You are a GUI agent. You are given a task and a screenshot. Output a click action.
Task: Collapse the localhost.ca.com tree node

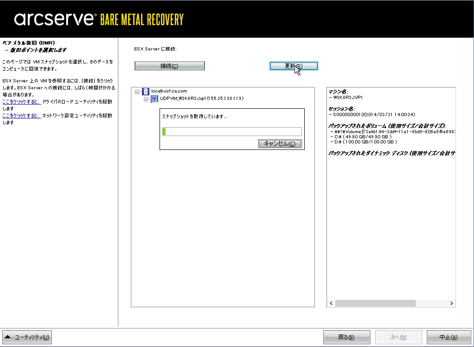coord(137,91)
